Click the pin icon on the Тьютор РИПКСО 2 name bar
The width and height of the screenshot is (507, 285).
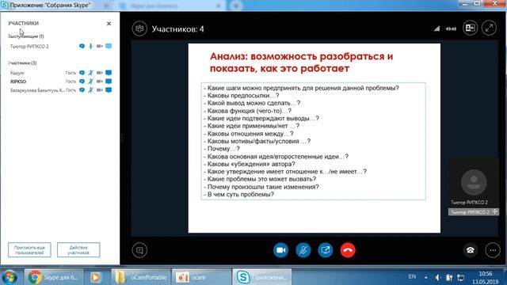pos(494,211)
